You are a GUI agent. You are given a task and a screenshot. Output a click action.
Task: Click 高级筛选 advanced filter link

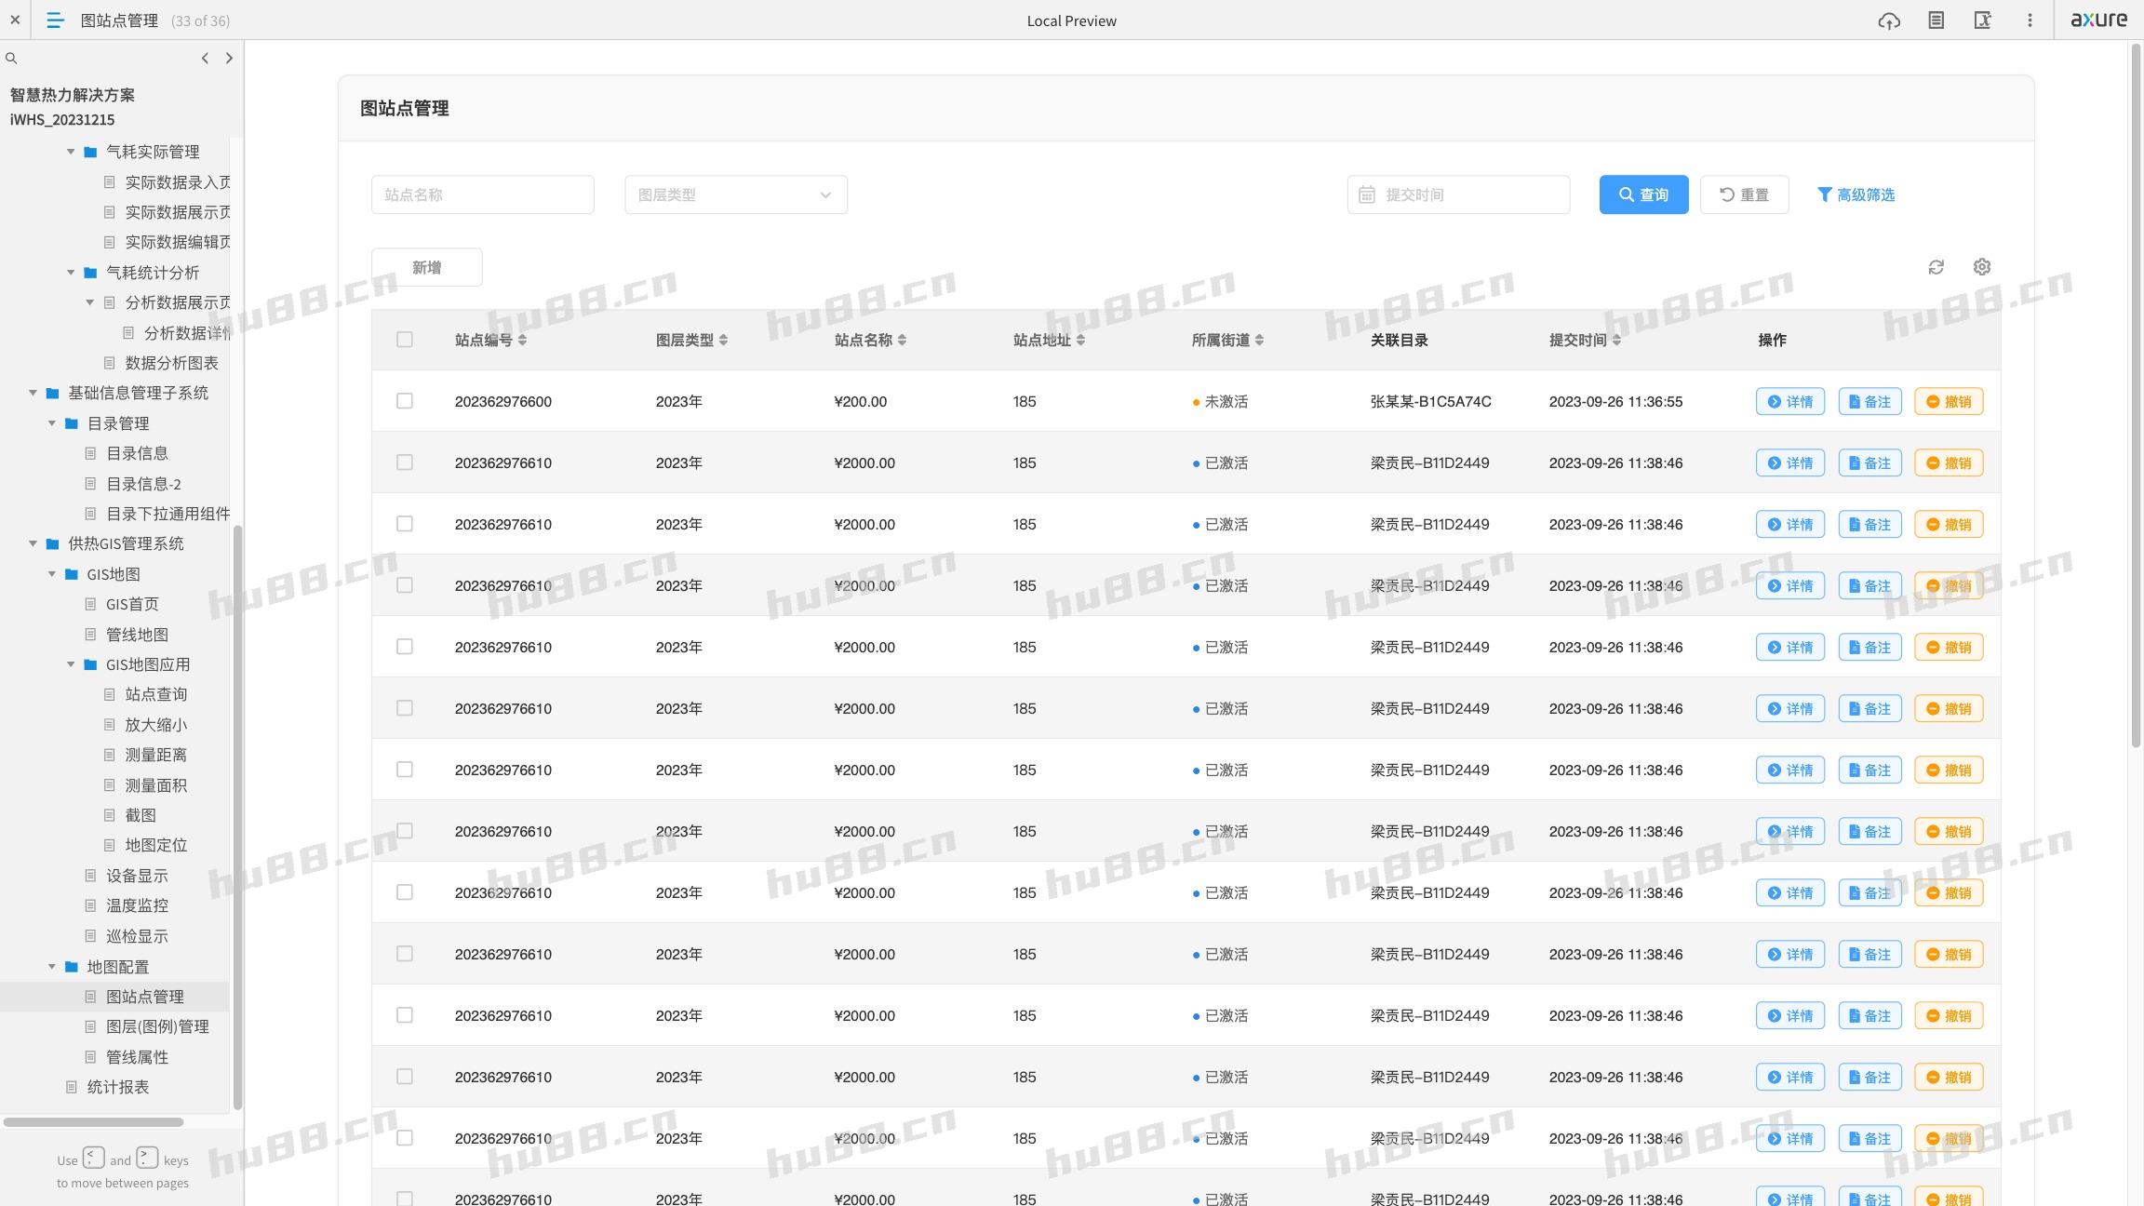(x=1856, y=194)
